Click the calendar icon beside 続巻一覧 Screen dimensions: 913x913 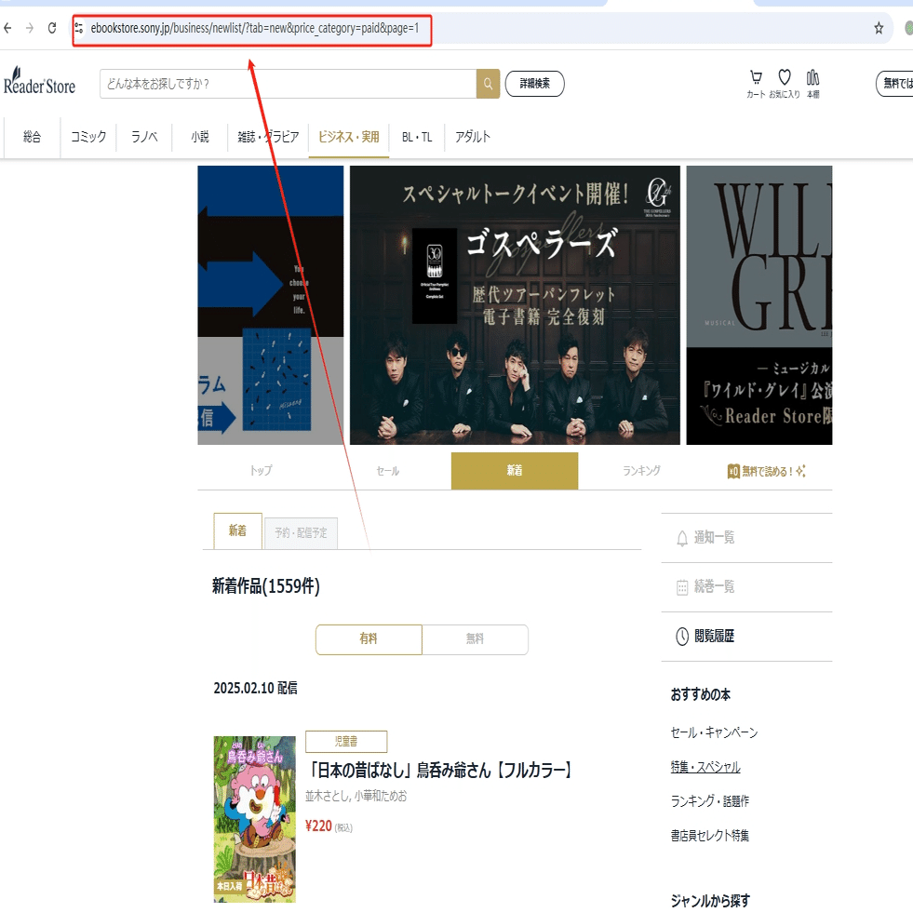pyautogui.click(x=682, y=587)
